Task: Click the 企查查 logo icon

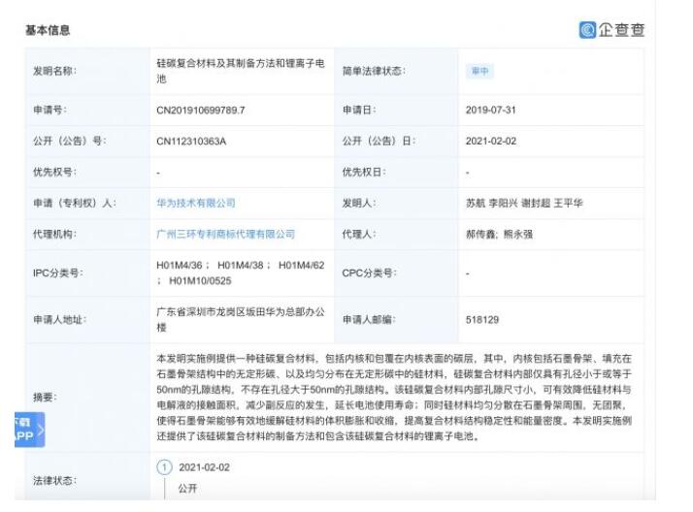Action: click(588, 30)
